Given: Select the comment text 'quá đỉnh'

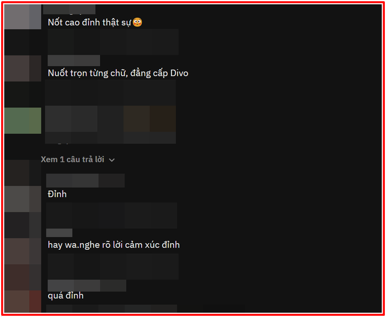Looking at the screenshot, I should pyautogui.click(x=66, y=296).
